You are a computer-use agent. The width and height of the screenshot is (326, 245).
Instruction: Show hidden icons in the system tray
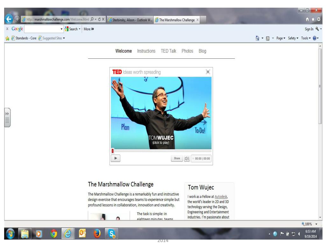(x=269, y=234)
